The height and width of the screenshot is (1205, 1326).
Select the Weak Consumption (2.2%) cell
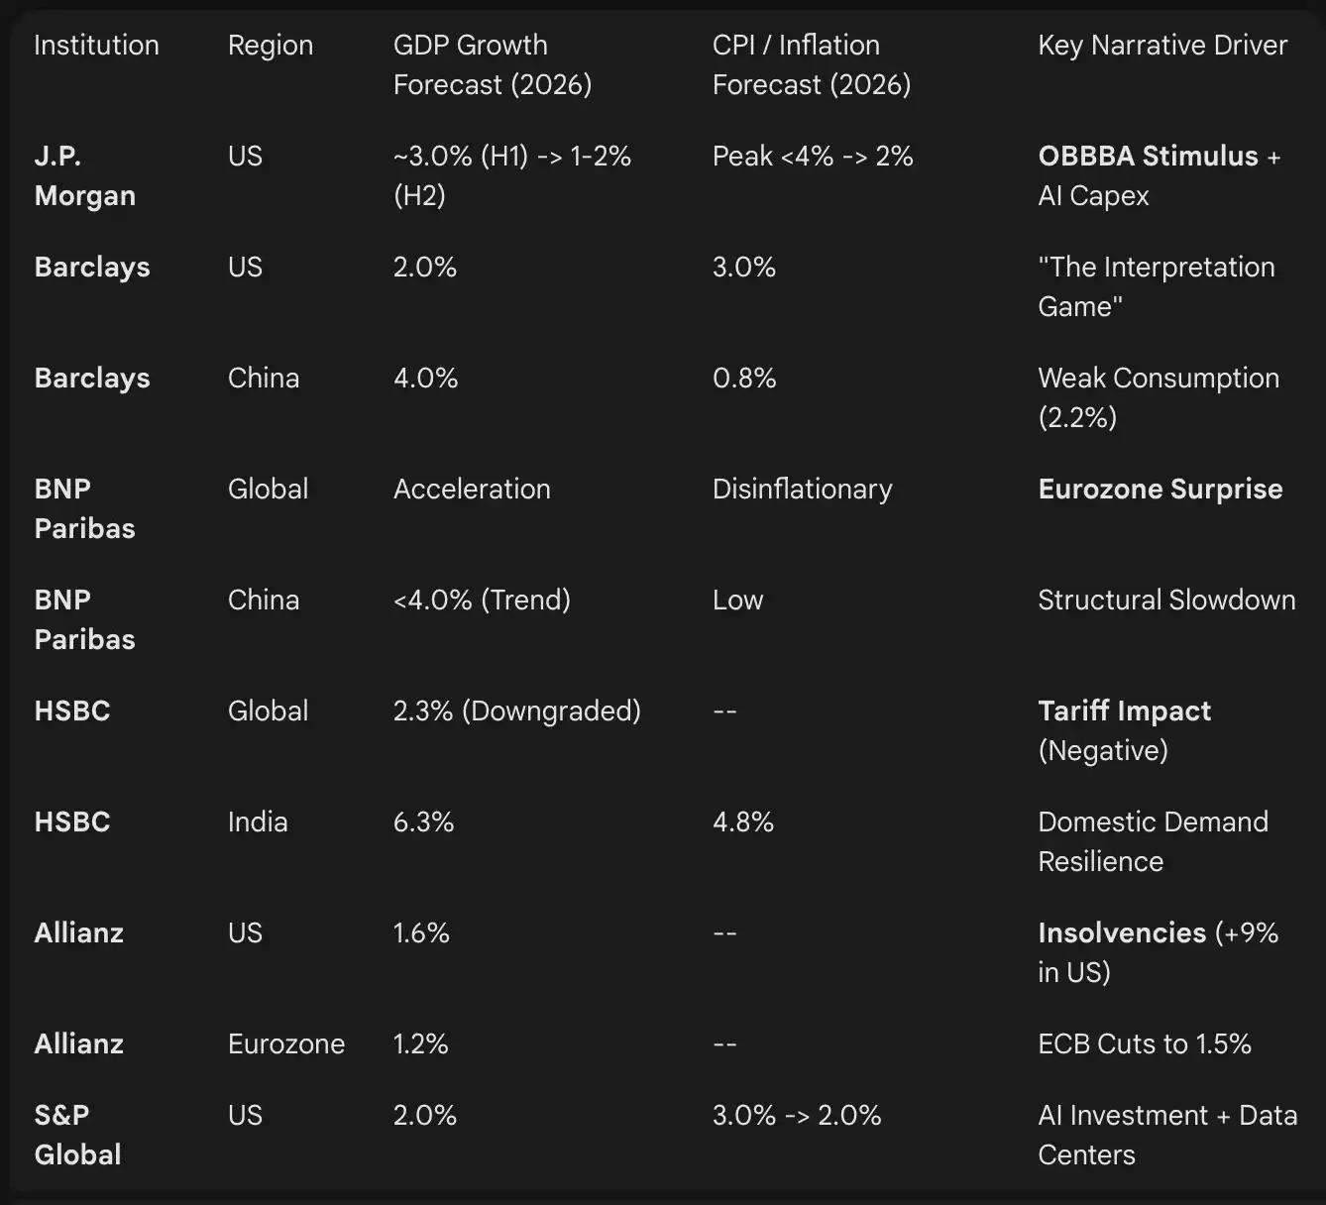(1158, 397)
